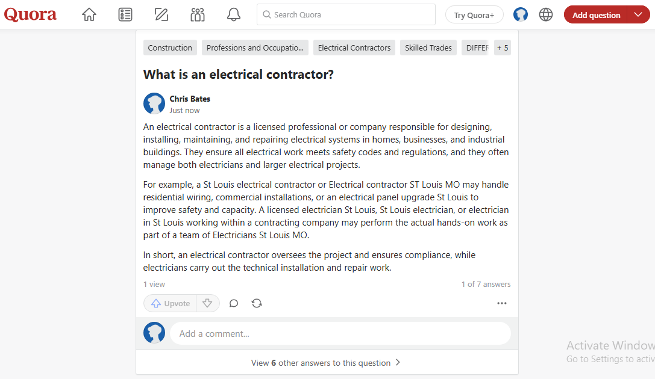
Task: Open the Notifications bell
Action: click(x=234, y=14)
